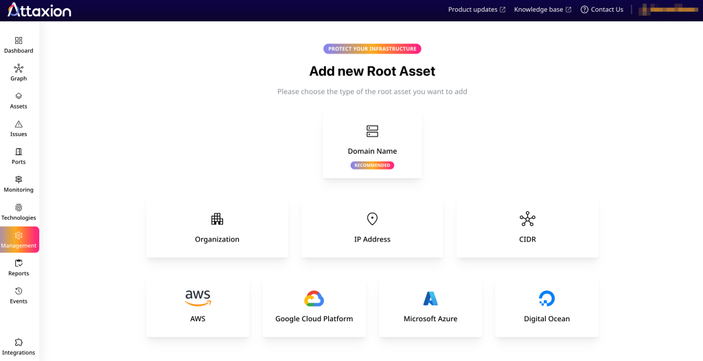The height and width of the screenshot is (361, 703).
Task: Click the Graph menu label
Action: [19, 78]
